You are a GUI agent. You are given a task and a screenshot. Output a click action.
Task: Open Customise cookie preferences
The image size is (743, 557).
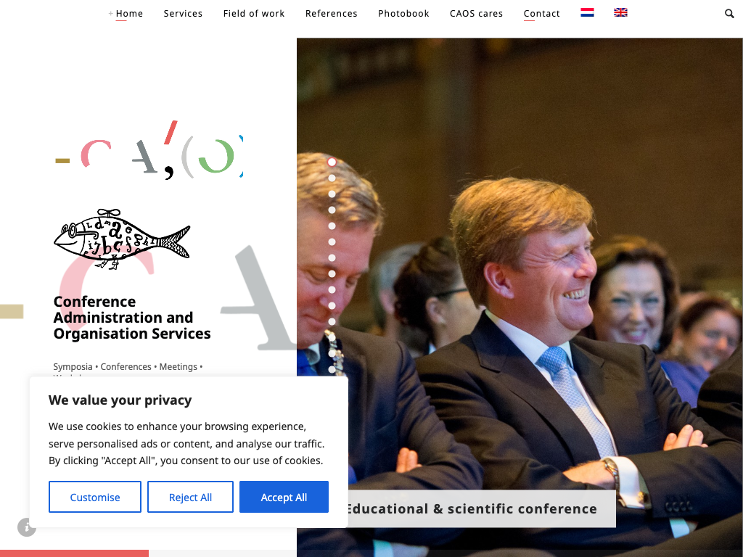95,497
